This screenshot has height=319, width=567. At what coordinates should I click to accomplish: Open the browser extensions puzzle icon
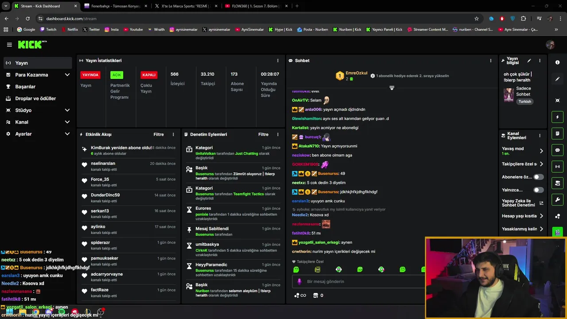524,19
